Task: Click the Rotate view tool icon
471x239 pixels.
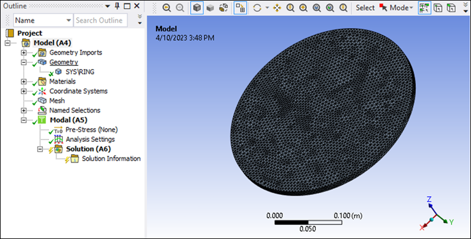Action: (x=257, y=8)
